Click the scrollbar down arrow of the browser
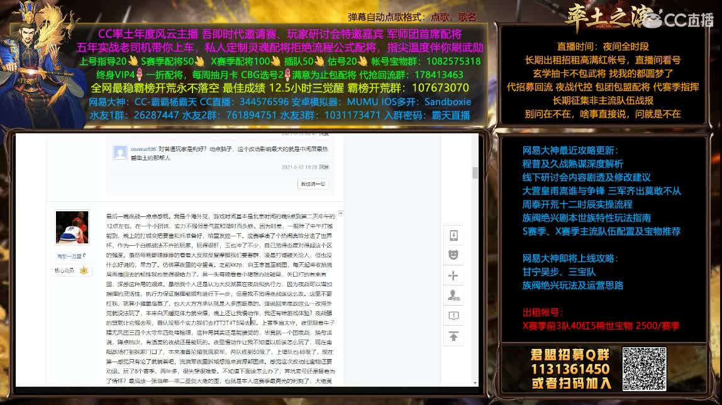Screen dimensions: 722x405 [x=475, y=383]
